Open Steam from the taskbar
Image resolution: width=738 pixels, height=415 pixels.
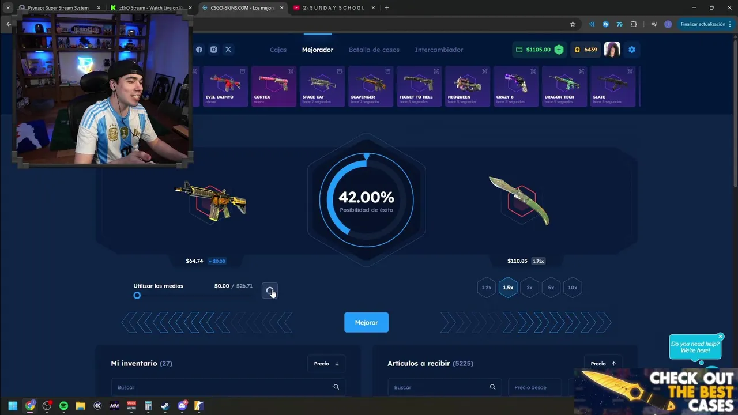coord(165,406)
